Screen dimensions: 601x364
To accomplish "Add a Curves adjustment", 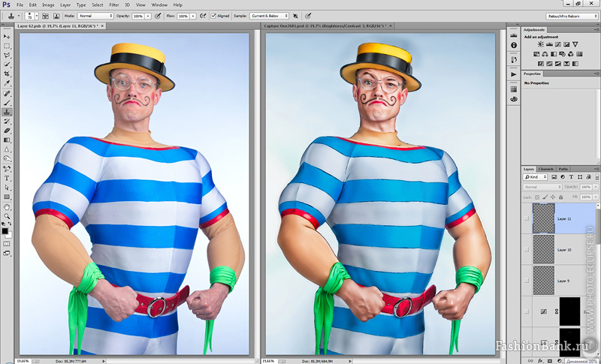I will pos(558,44).
